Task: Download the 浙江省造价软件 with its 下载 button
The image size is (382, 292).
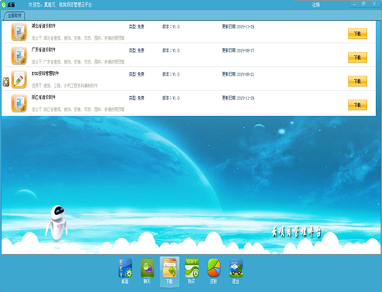Action: [x=357, y=105]
